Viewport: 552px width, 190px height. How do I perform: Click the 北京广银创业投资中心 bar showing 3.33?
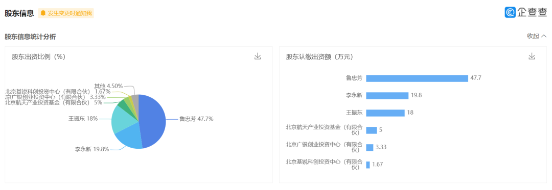[x=370, y=148]
